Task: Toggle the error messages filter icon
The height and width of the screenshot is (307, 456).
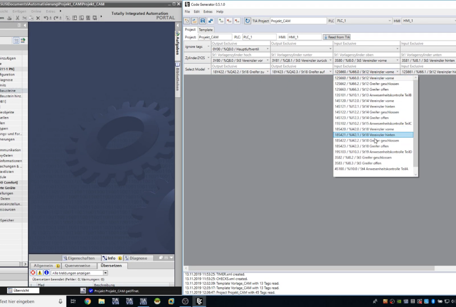Action: (x=33, y=273)
